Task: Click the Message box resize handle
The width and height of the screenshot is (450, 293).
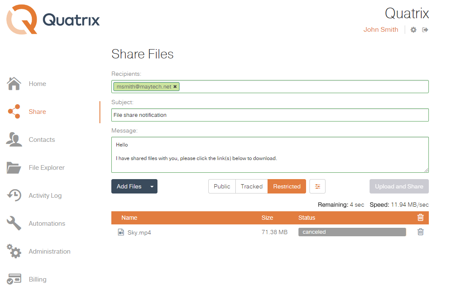Action: coord(426,170)
